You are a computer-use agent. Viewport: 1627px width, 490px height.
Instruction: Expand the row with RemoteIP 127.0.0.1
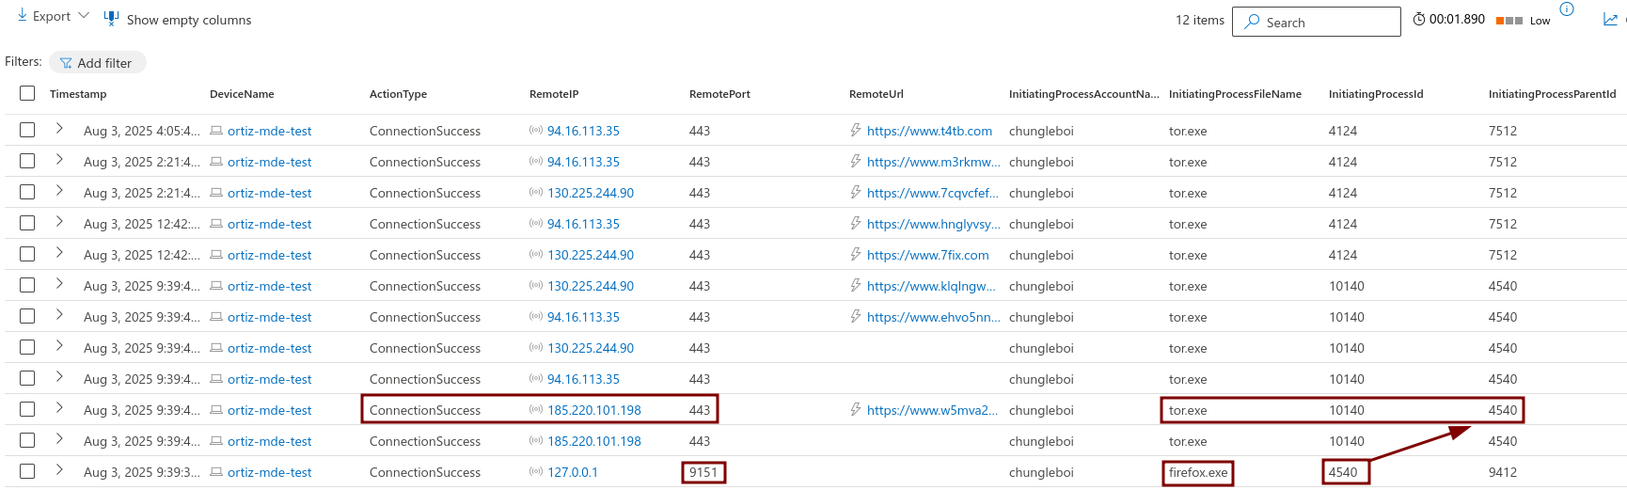tap(59, 470)
